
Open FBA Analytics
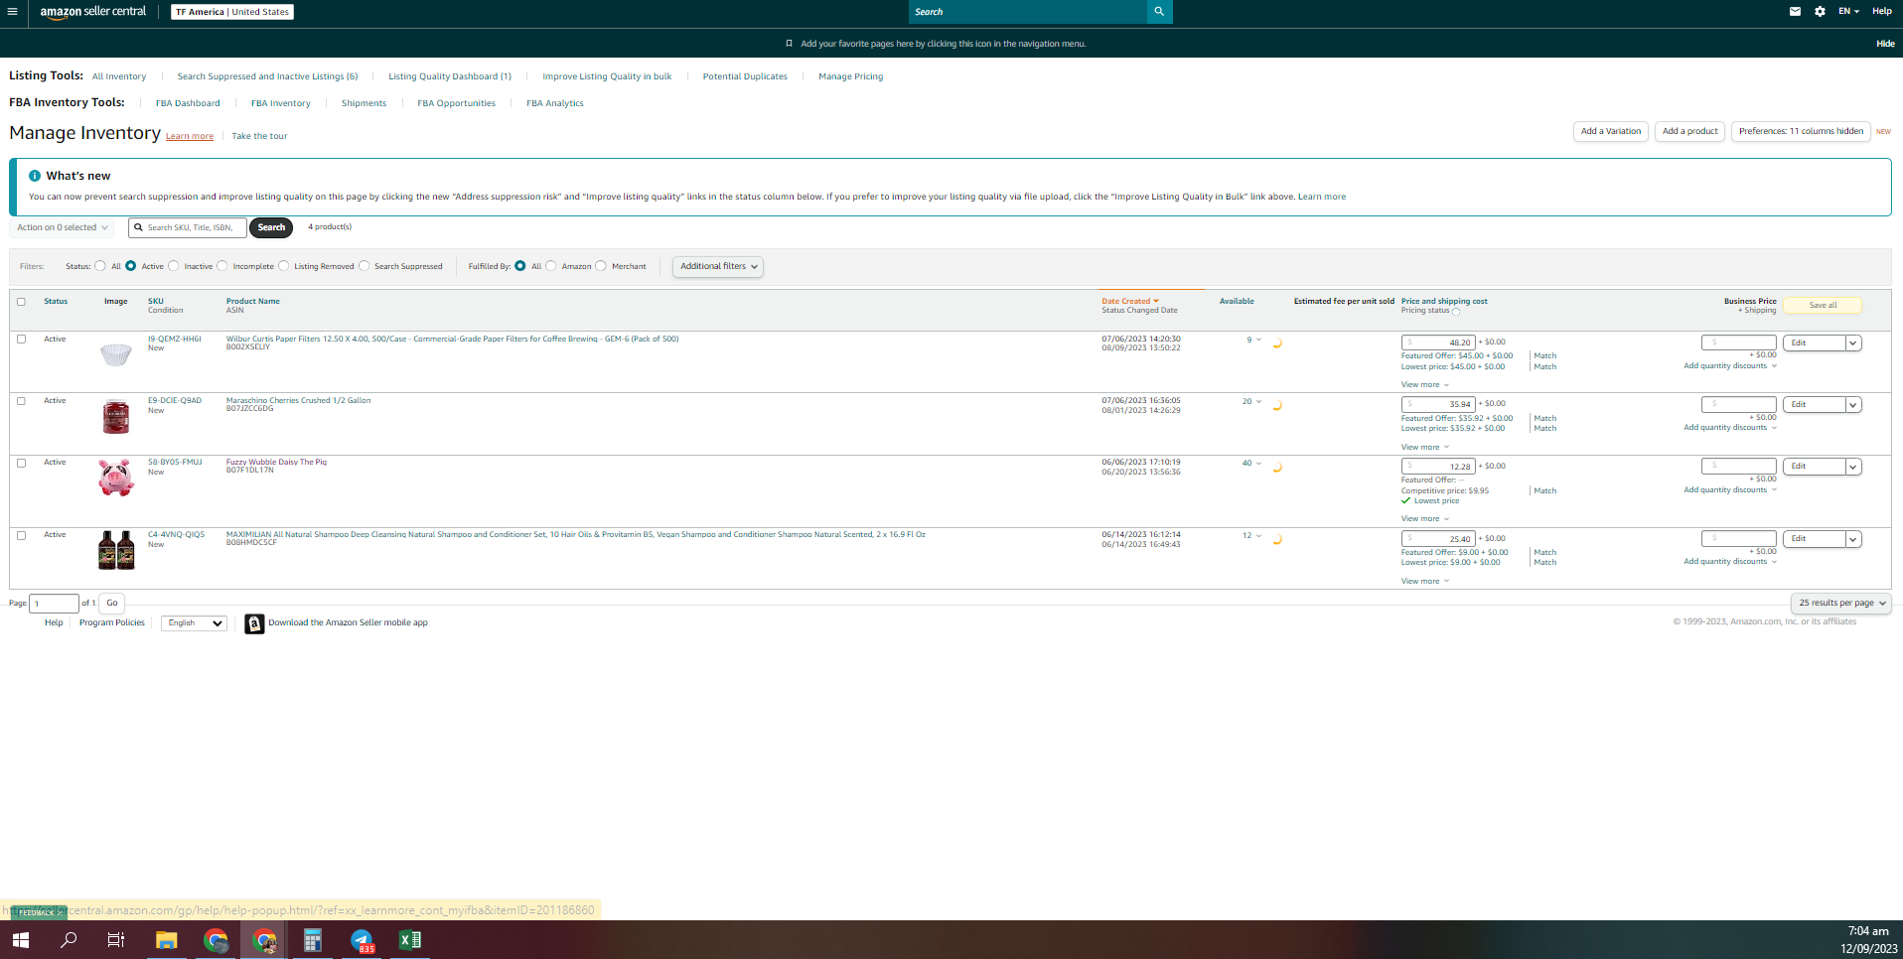click(x=555, y=103)
